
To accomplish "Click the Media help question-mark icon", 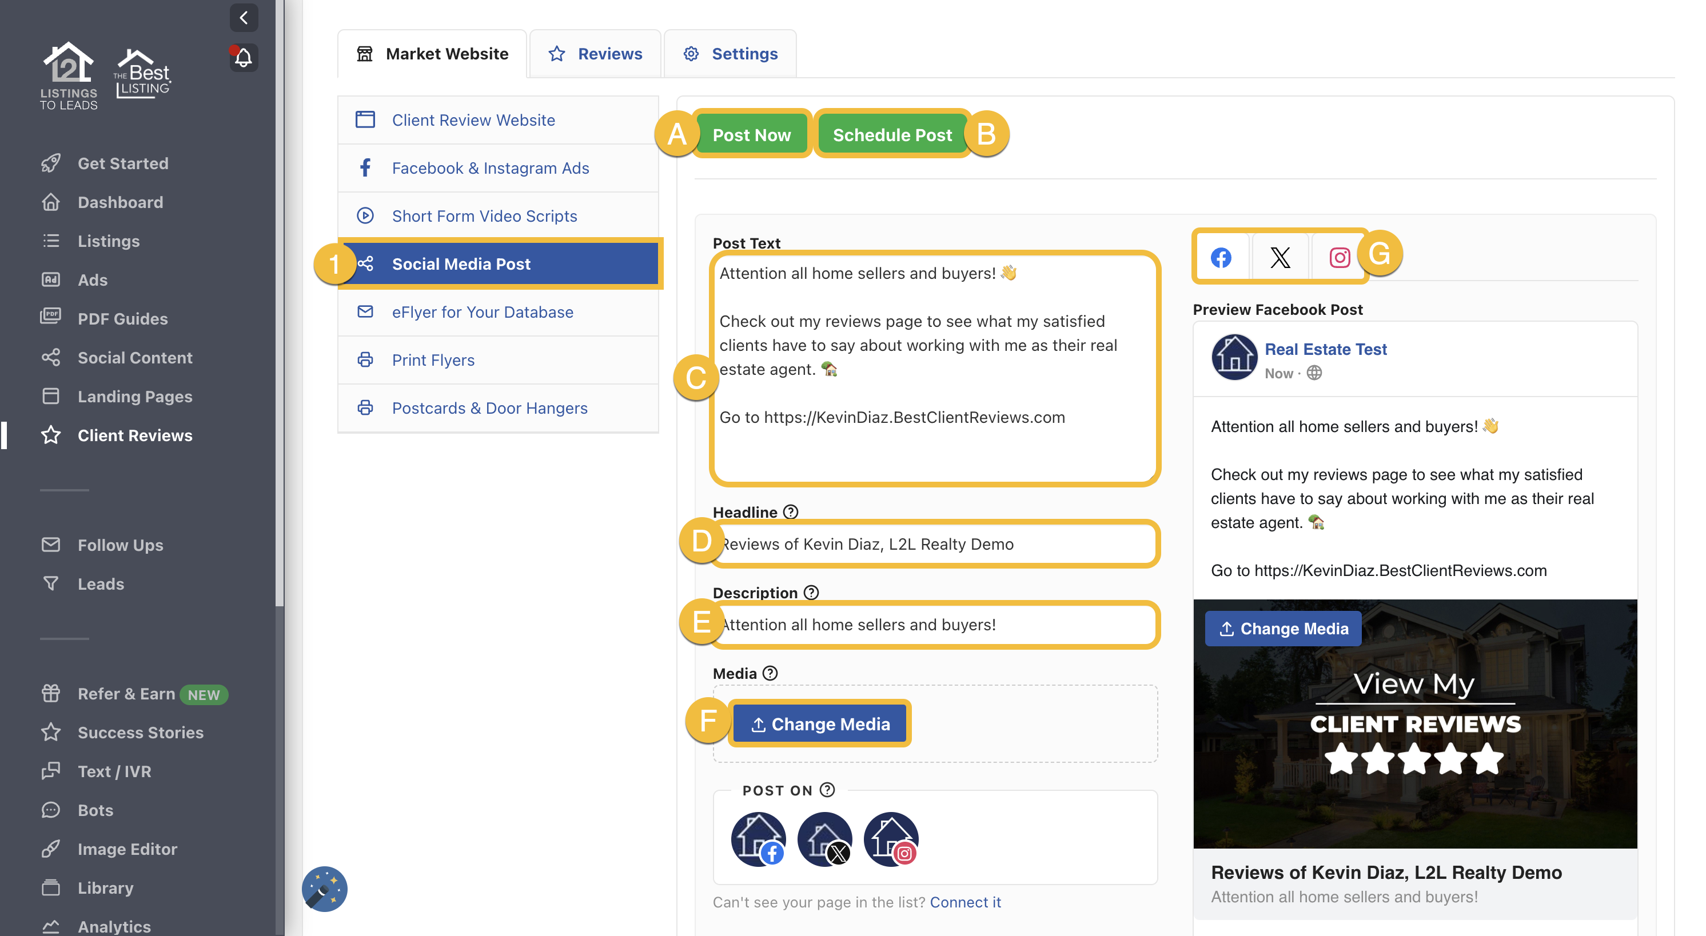I will [x=770, y=673].
